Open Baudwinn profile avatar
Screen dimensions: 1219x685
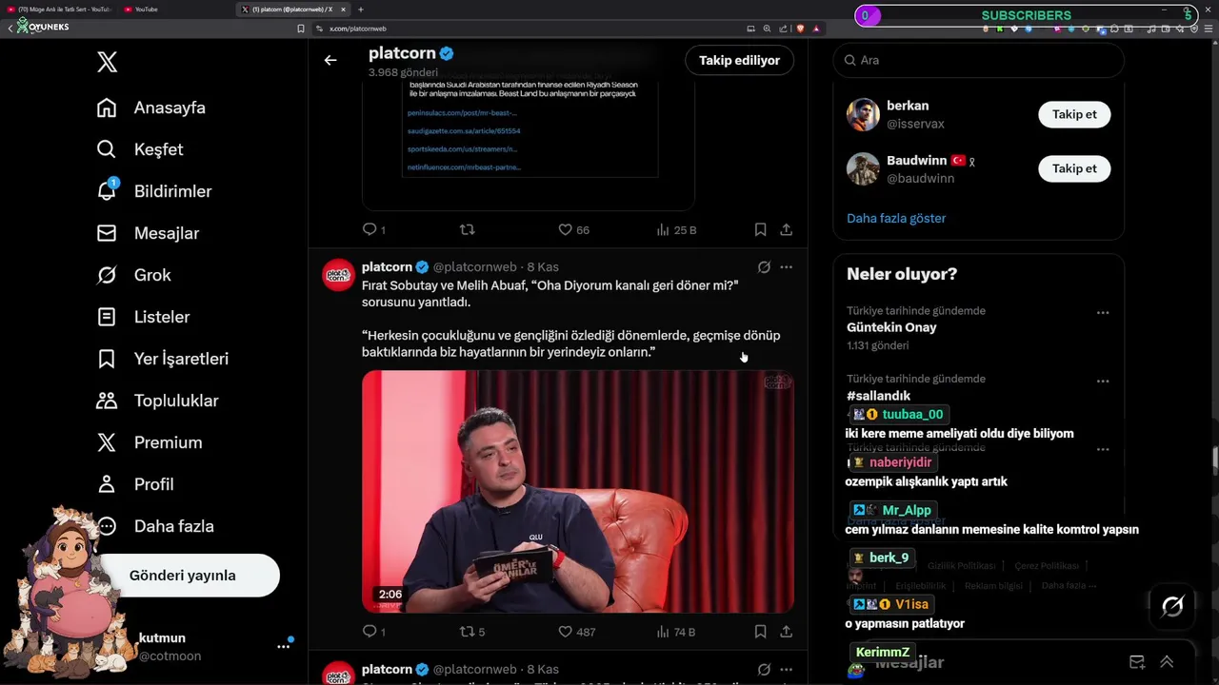click(x=863, y=168)
